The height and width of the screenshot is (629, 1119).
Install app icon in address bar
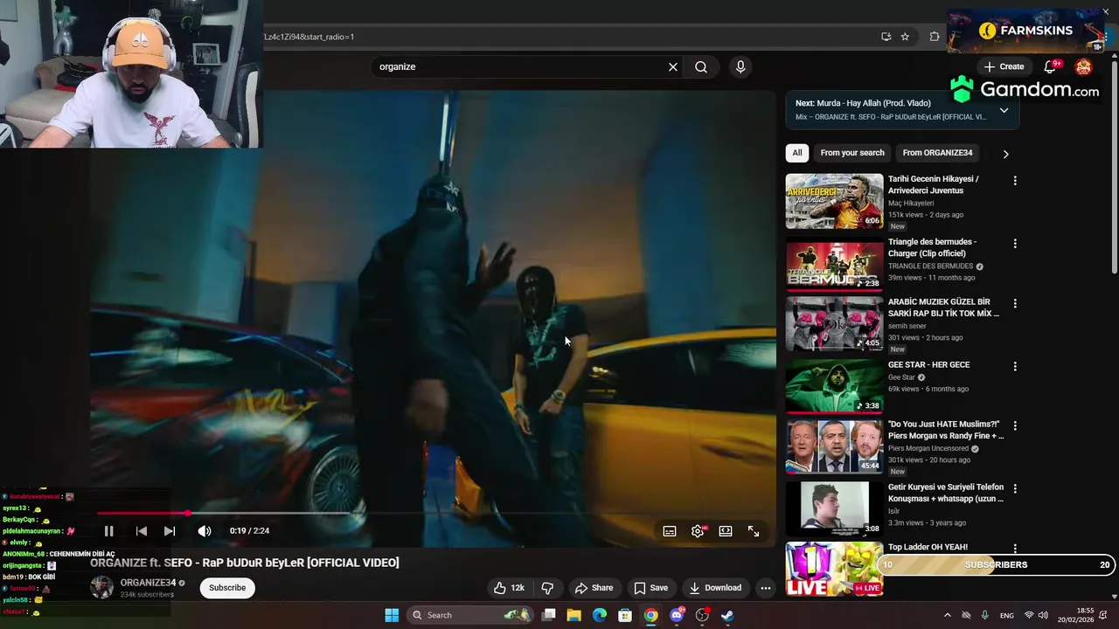886,37
